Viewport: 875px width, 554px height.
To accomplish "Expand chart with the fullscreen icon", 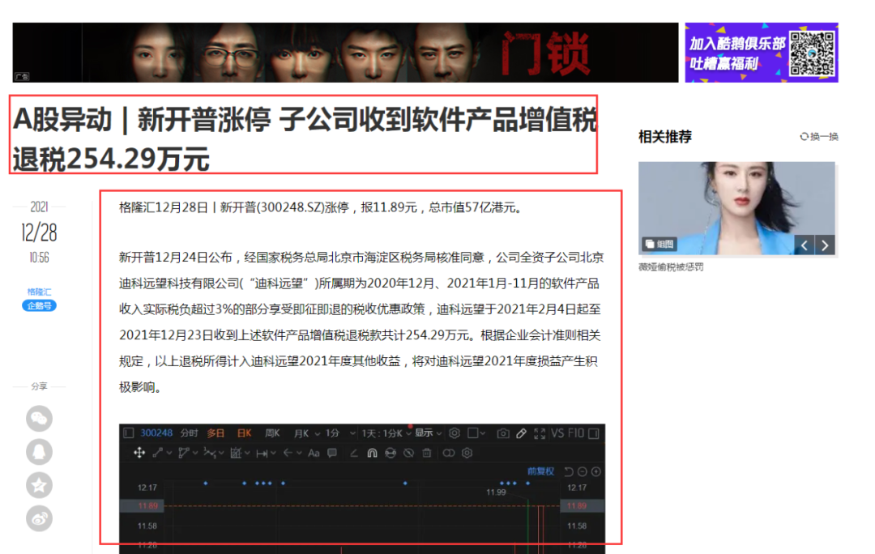I will tap(540, 433).
